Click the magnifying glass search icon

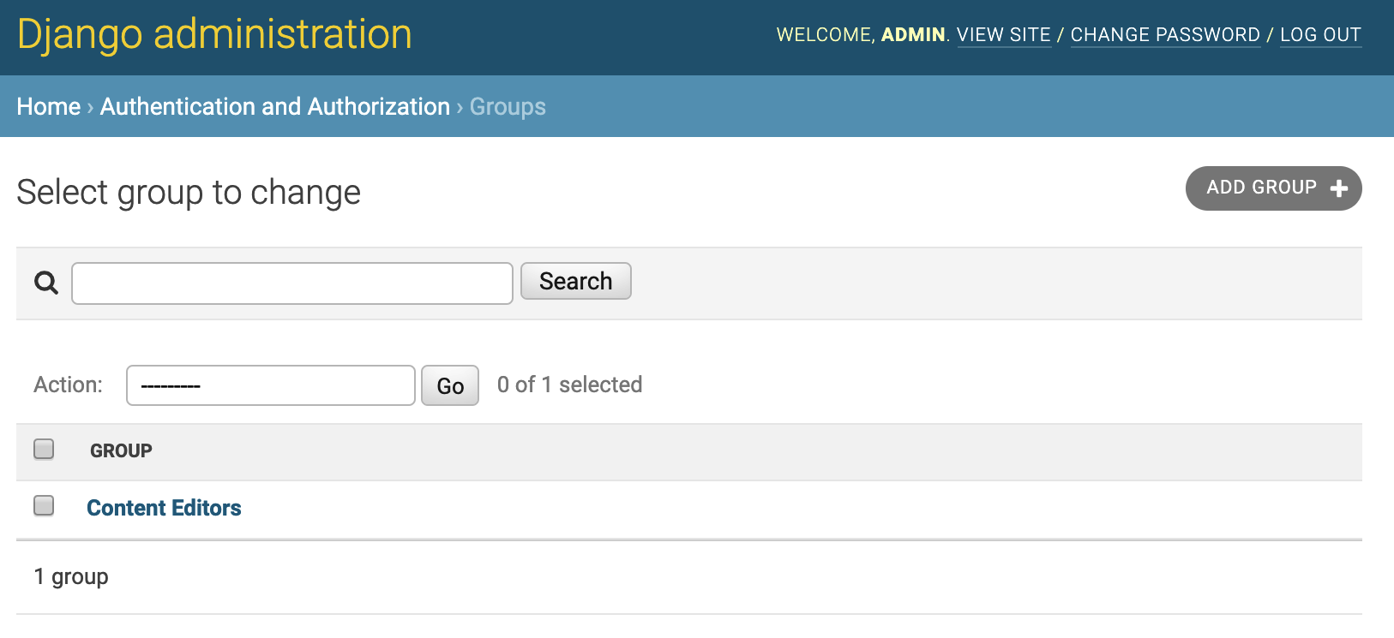[x=46, y=283]
